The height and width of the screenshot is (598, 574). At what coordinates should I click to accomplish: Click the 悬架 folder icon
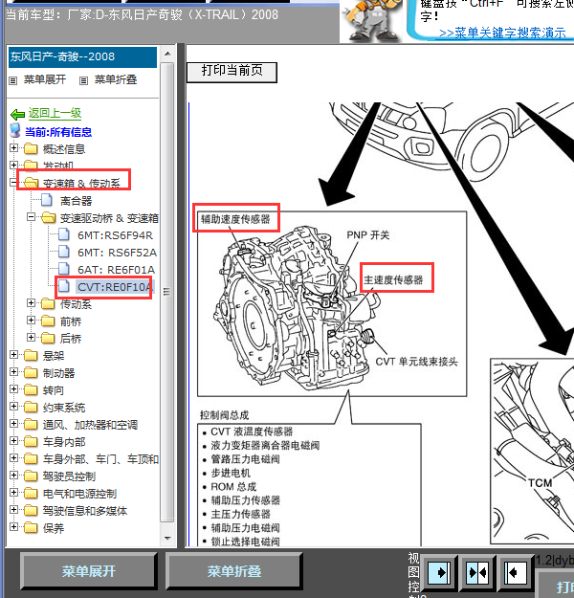[31, 355]
